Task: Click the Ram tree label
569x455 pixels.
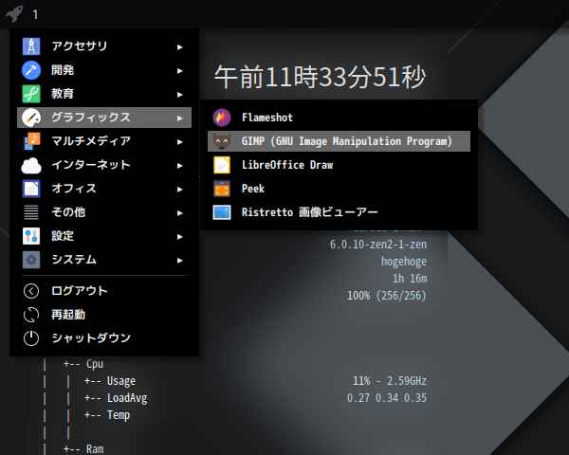Action: [95, 449]
